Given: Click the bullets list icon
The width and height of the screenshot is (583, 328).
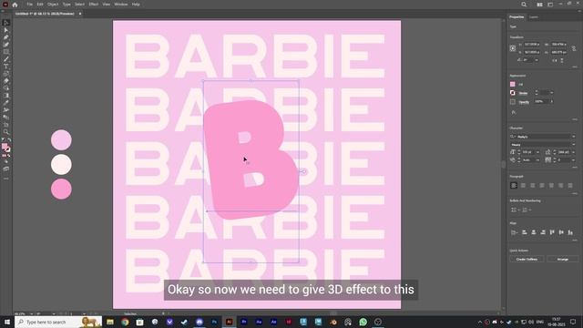Looking at the screenshot, I should coord(514,210).
